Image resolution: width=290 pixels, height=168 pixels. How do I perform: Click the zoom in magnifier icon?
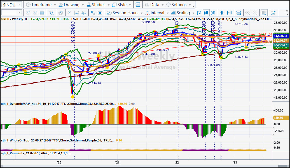click(248, 13)
